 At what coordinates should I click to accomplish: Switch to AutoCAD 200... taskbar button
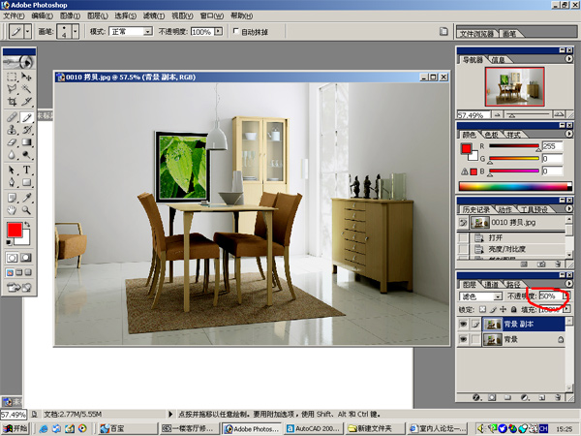(x=313, y=428)
